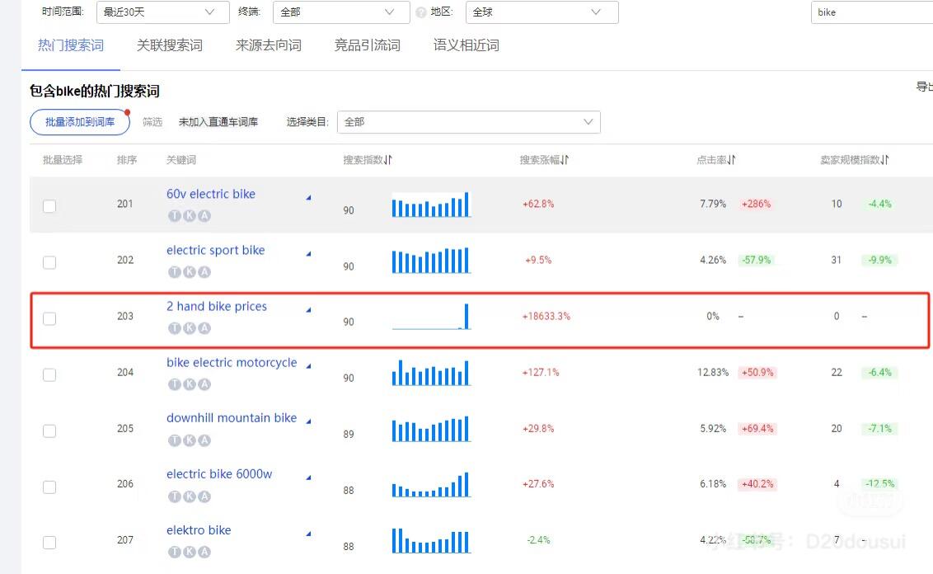Click T badge under 2 hand bike prices
Viewport: 933px width, 574px height.
(x=175, y=328)
